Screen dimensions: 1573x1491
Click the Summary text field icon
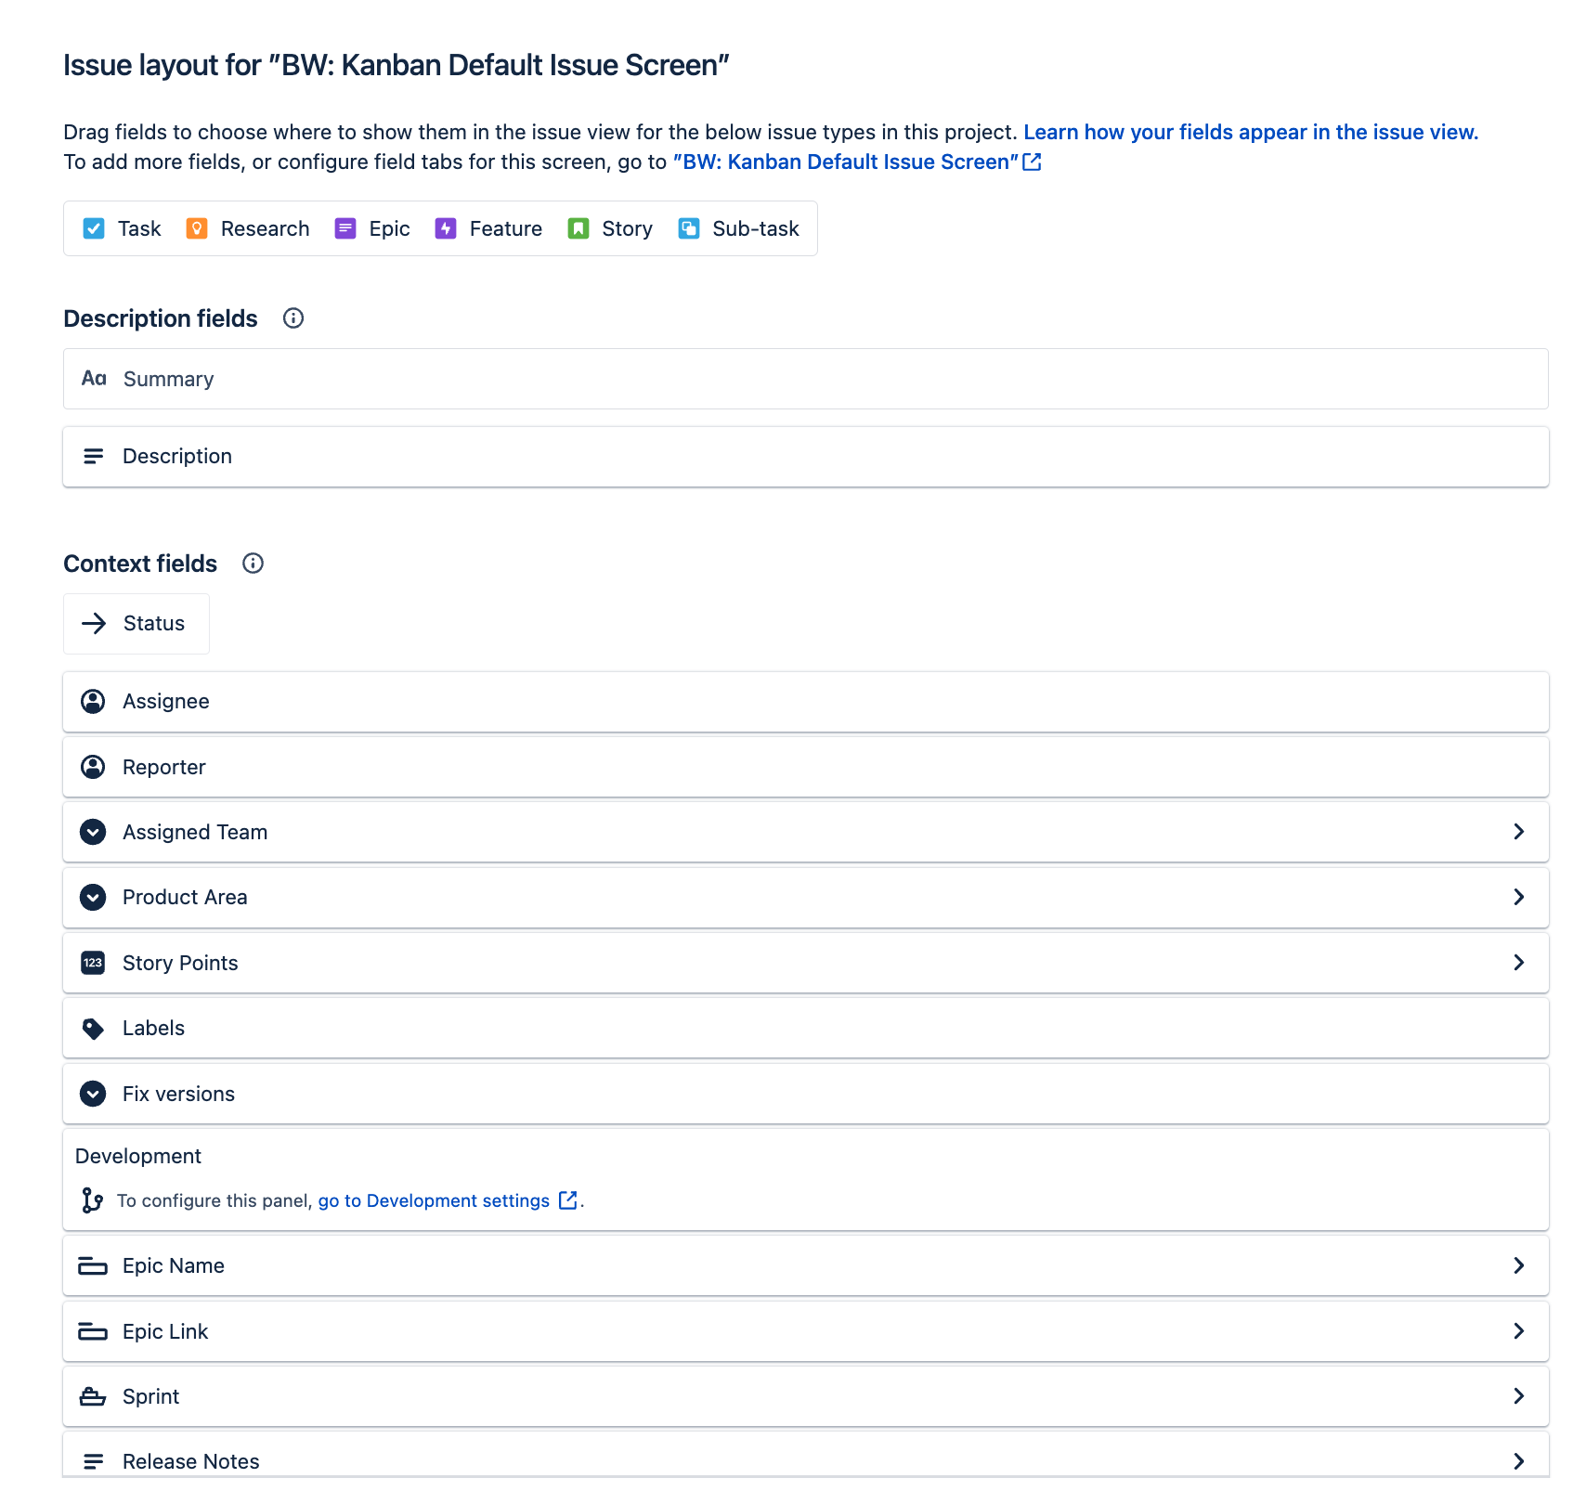point(94,379)
